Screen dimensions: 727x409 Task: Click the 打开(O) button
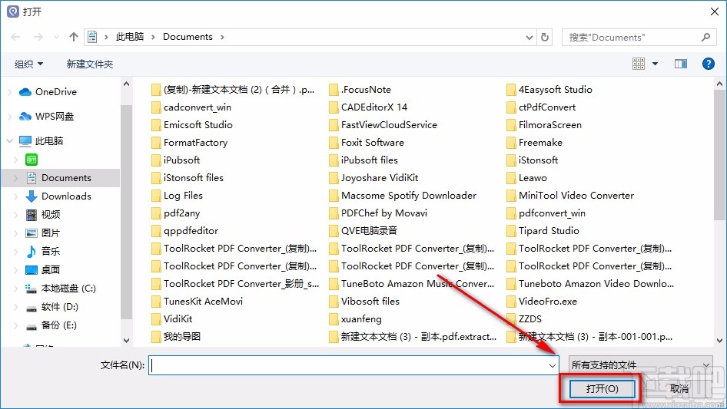pos(602,388)
